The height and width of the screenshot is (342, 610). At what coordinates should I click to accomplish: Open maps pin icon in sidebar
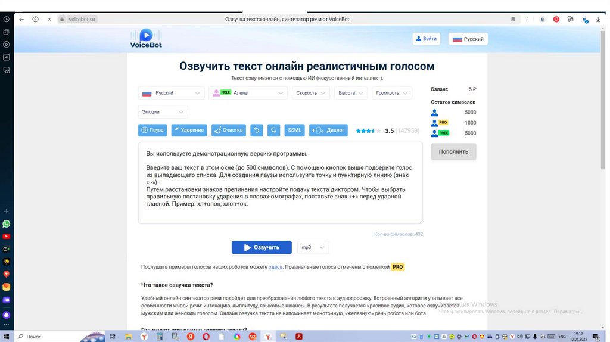pyautogui.click(x=6, y=274)
